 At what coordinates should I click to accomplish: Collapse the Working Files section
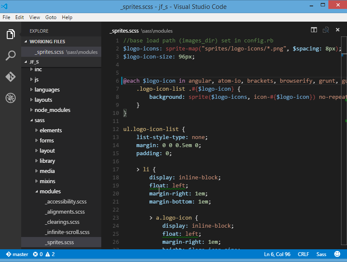[x=61, y=42]
